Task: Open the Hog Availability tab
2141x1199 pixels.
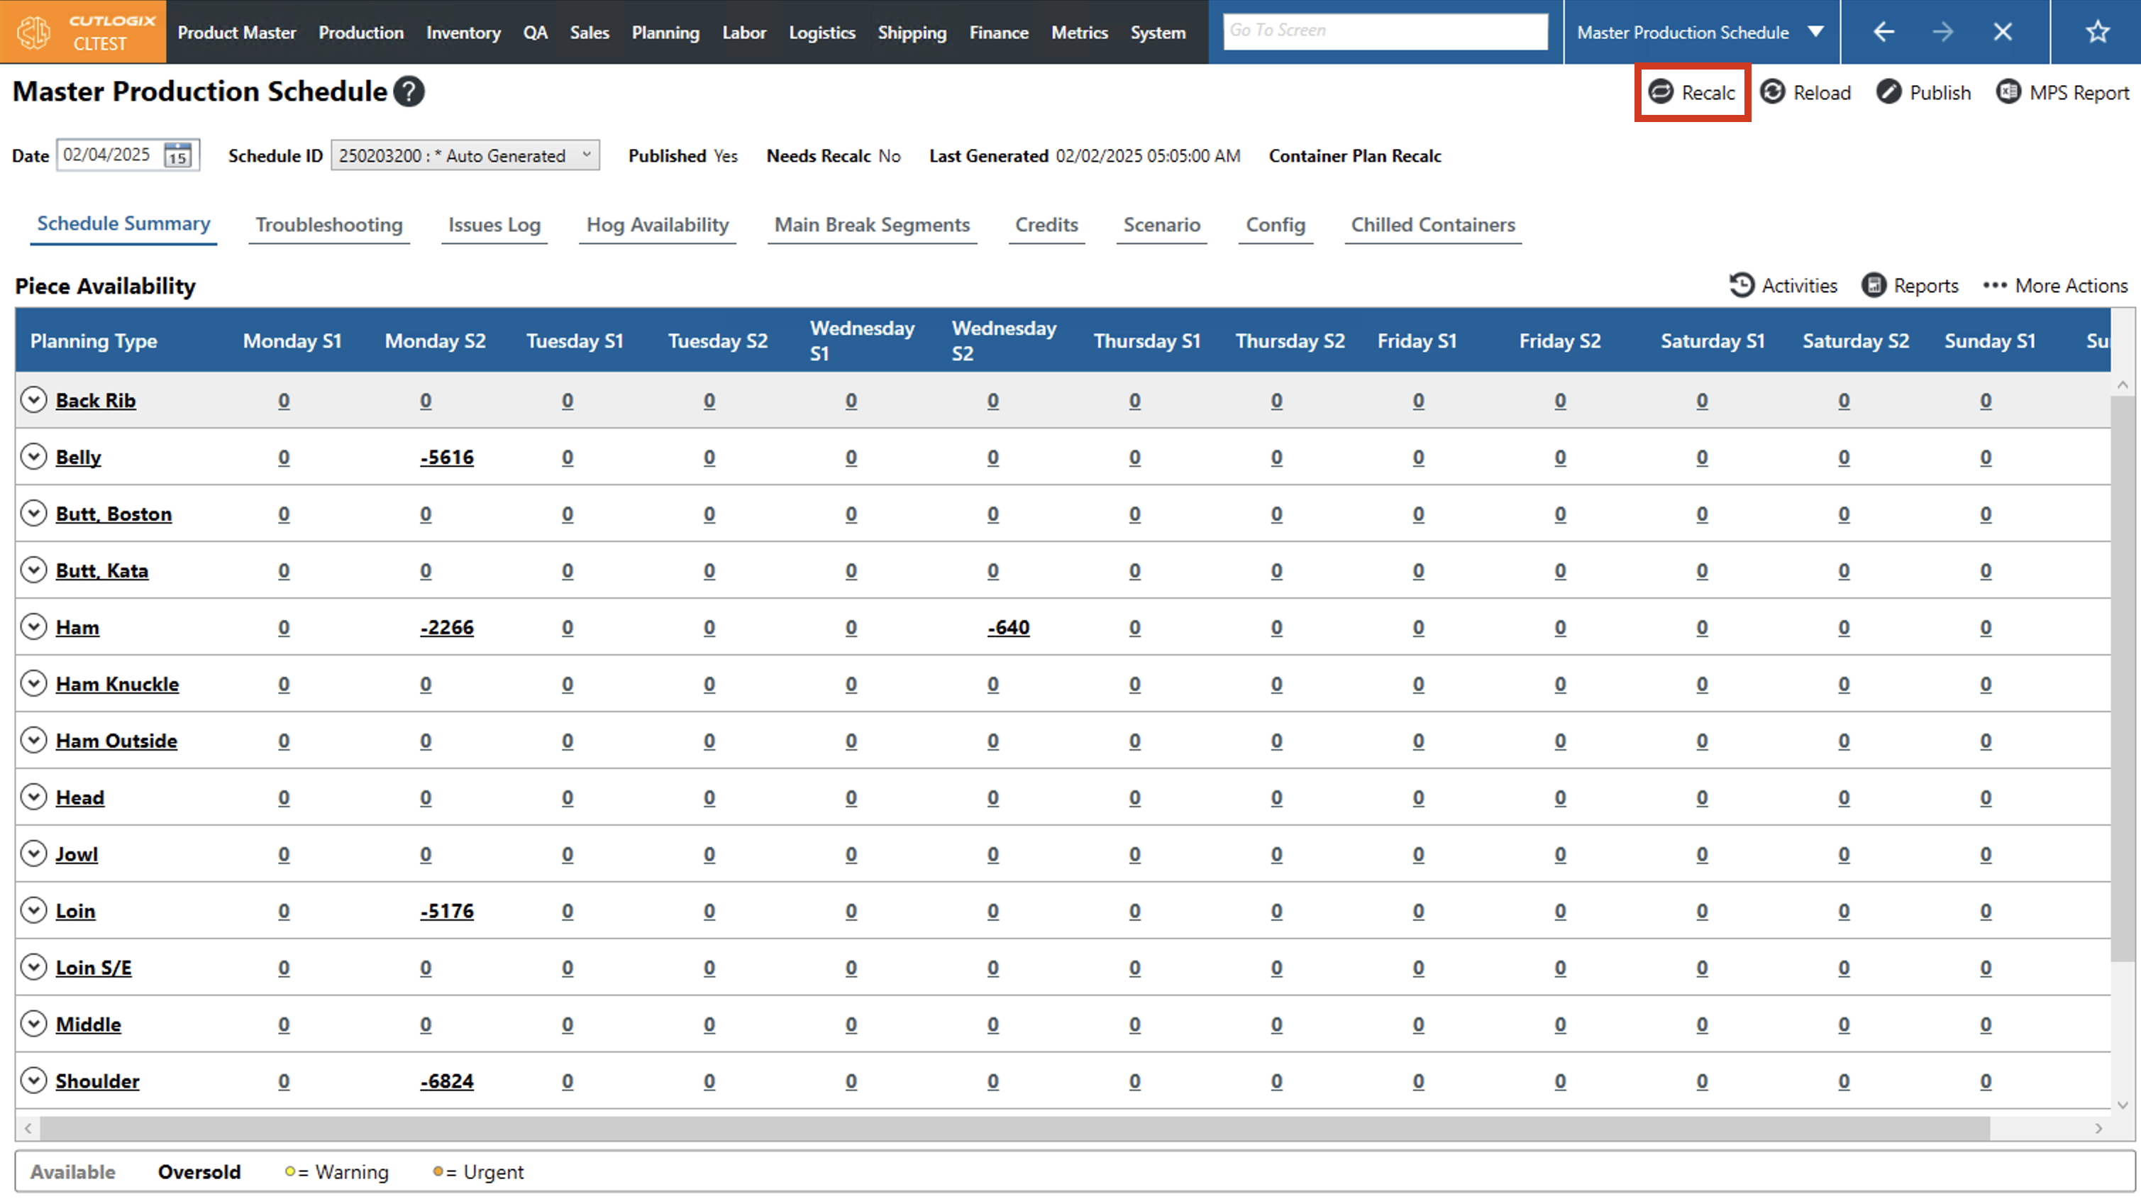Action: (x=657, y=224)
